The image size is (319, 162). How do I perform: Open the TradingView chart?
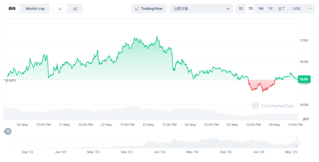point(149,9)
